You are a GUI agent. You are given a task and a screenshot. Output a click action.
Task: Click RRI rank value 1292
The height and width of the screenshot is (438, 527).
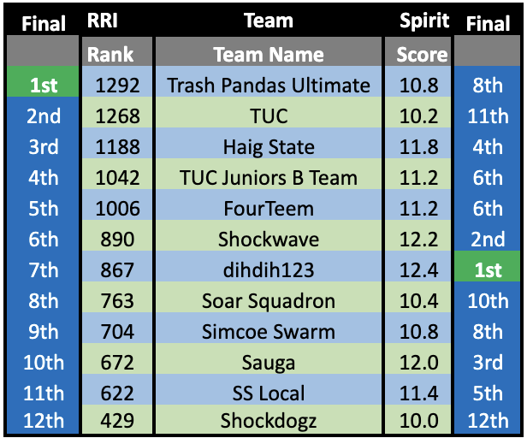(115, 86)
